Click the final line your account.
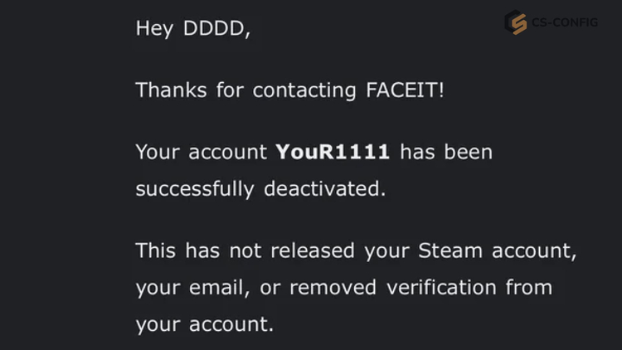This screenshot has height=350, width=622. click(205, 324)
